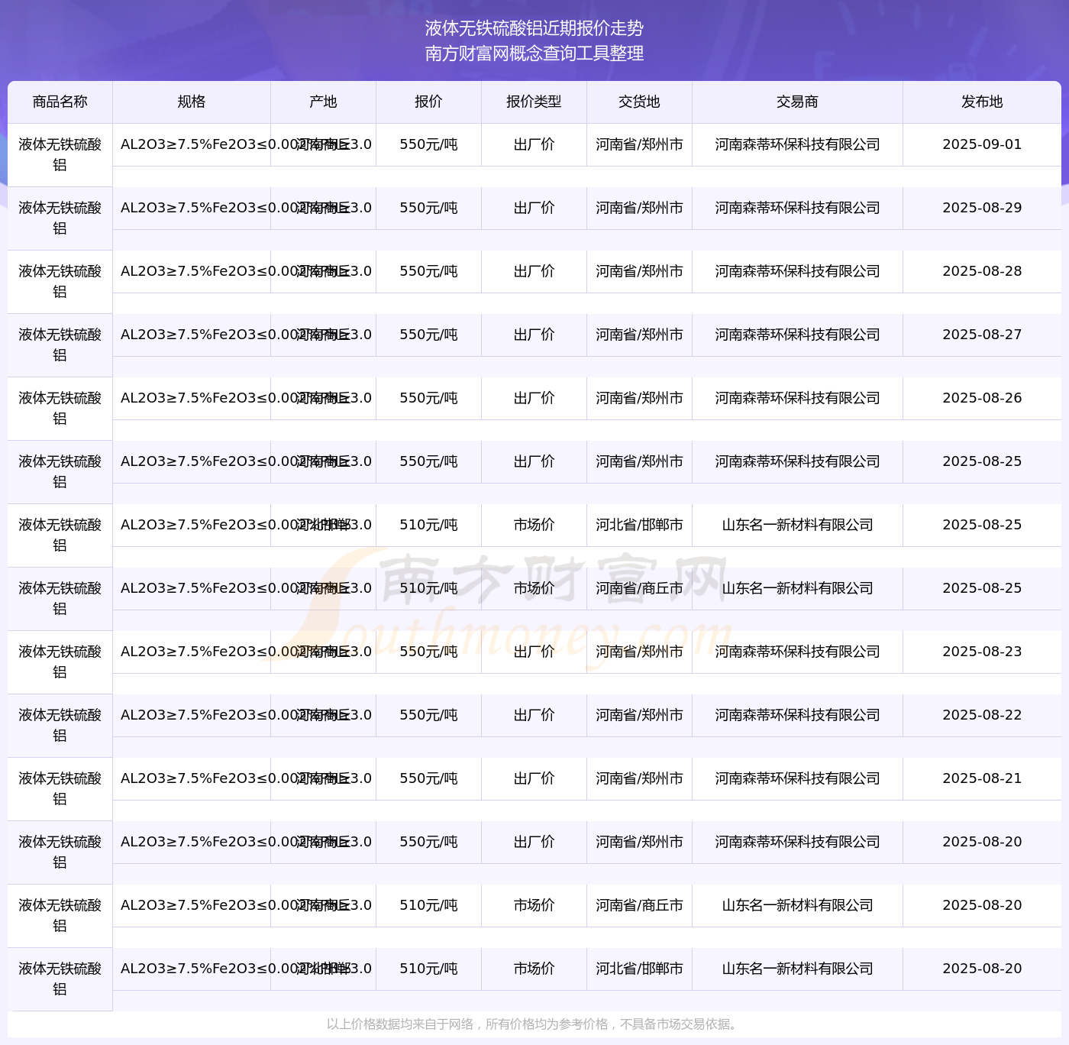This screenshot has width=1069, height=1045.
Task: Click the date cell 2025-09-01
Action: [982, 144]
